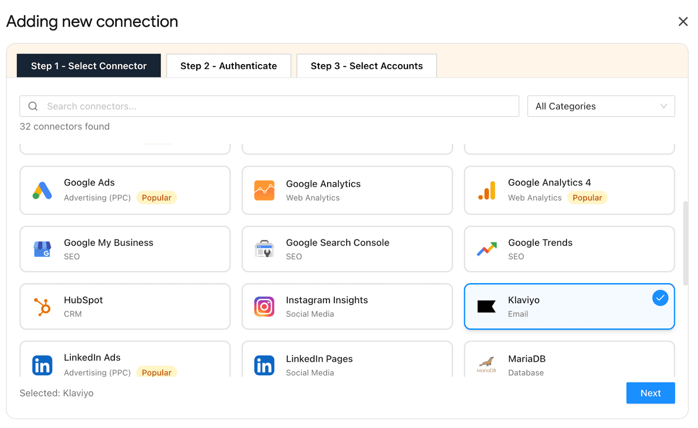
Task: Close the Adding new connection dialog
Action: 682,21
